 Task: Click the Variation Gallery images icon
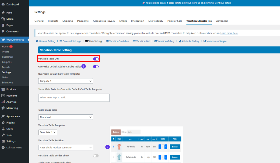tap(155, 41)
